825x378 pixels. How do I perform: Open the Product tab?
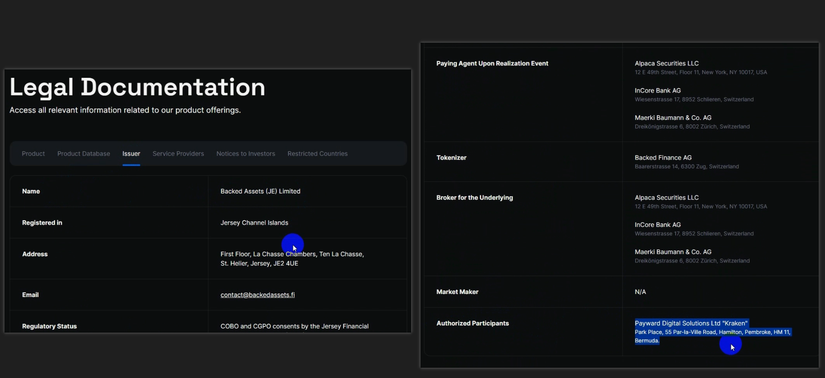33,153
